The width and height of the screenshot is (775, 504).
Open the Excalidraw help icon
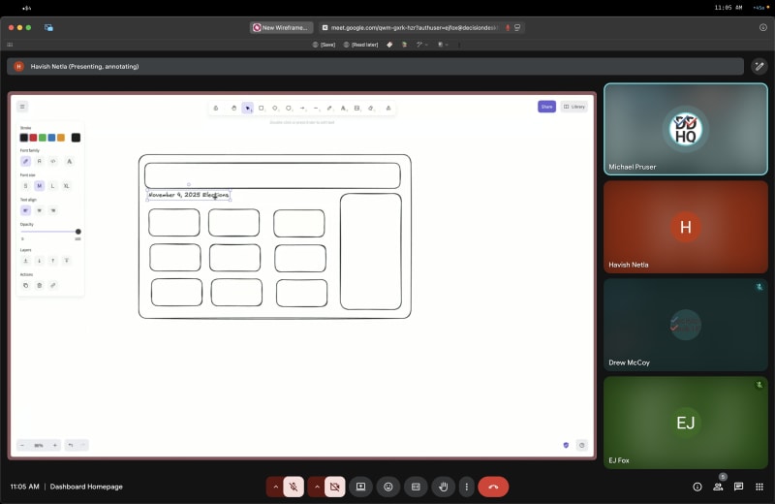[582, 445]
